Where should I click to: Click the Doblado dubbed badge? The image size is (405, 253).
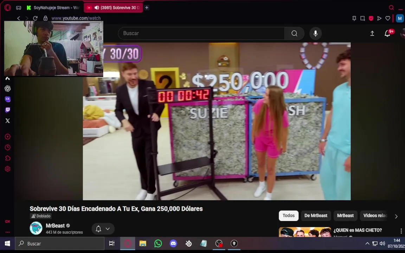point(41,216)
